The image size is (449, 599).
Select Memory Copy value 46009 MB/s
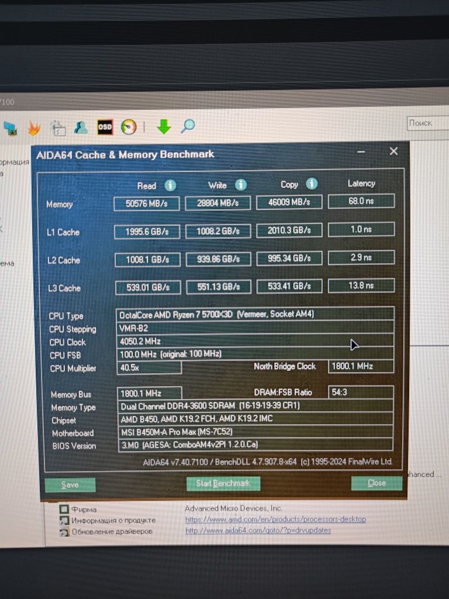tap(289, 202)
